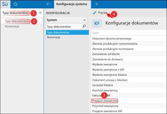
Task: Switch to Konfiguracja systemu tab
Action: 72,4
